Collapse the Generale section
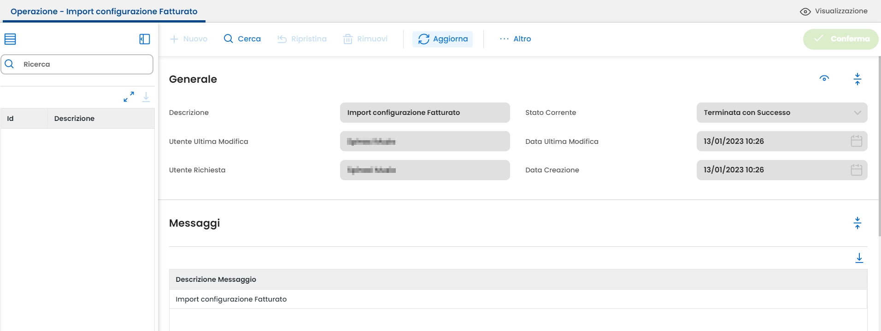The image size is (881, 331). pyautogui.click(x=857, y=79)
